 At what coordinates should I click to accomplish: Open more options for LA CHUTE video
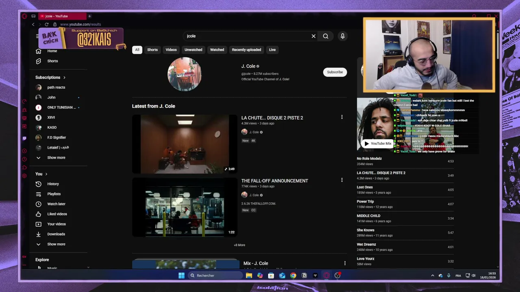click(342, 117)
